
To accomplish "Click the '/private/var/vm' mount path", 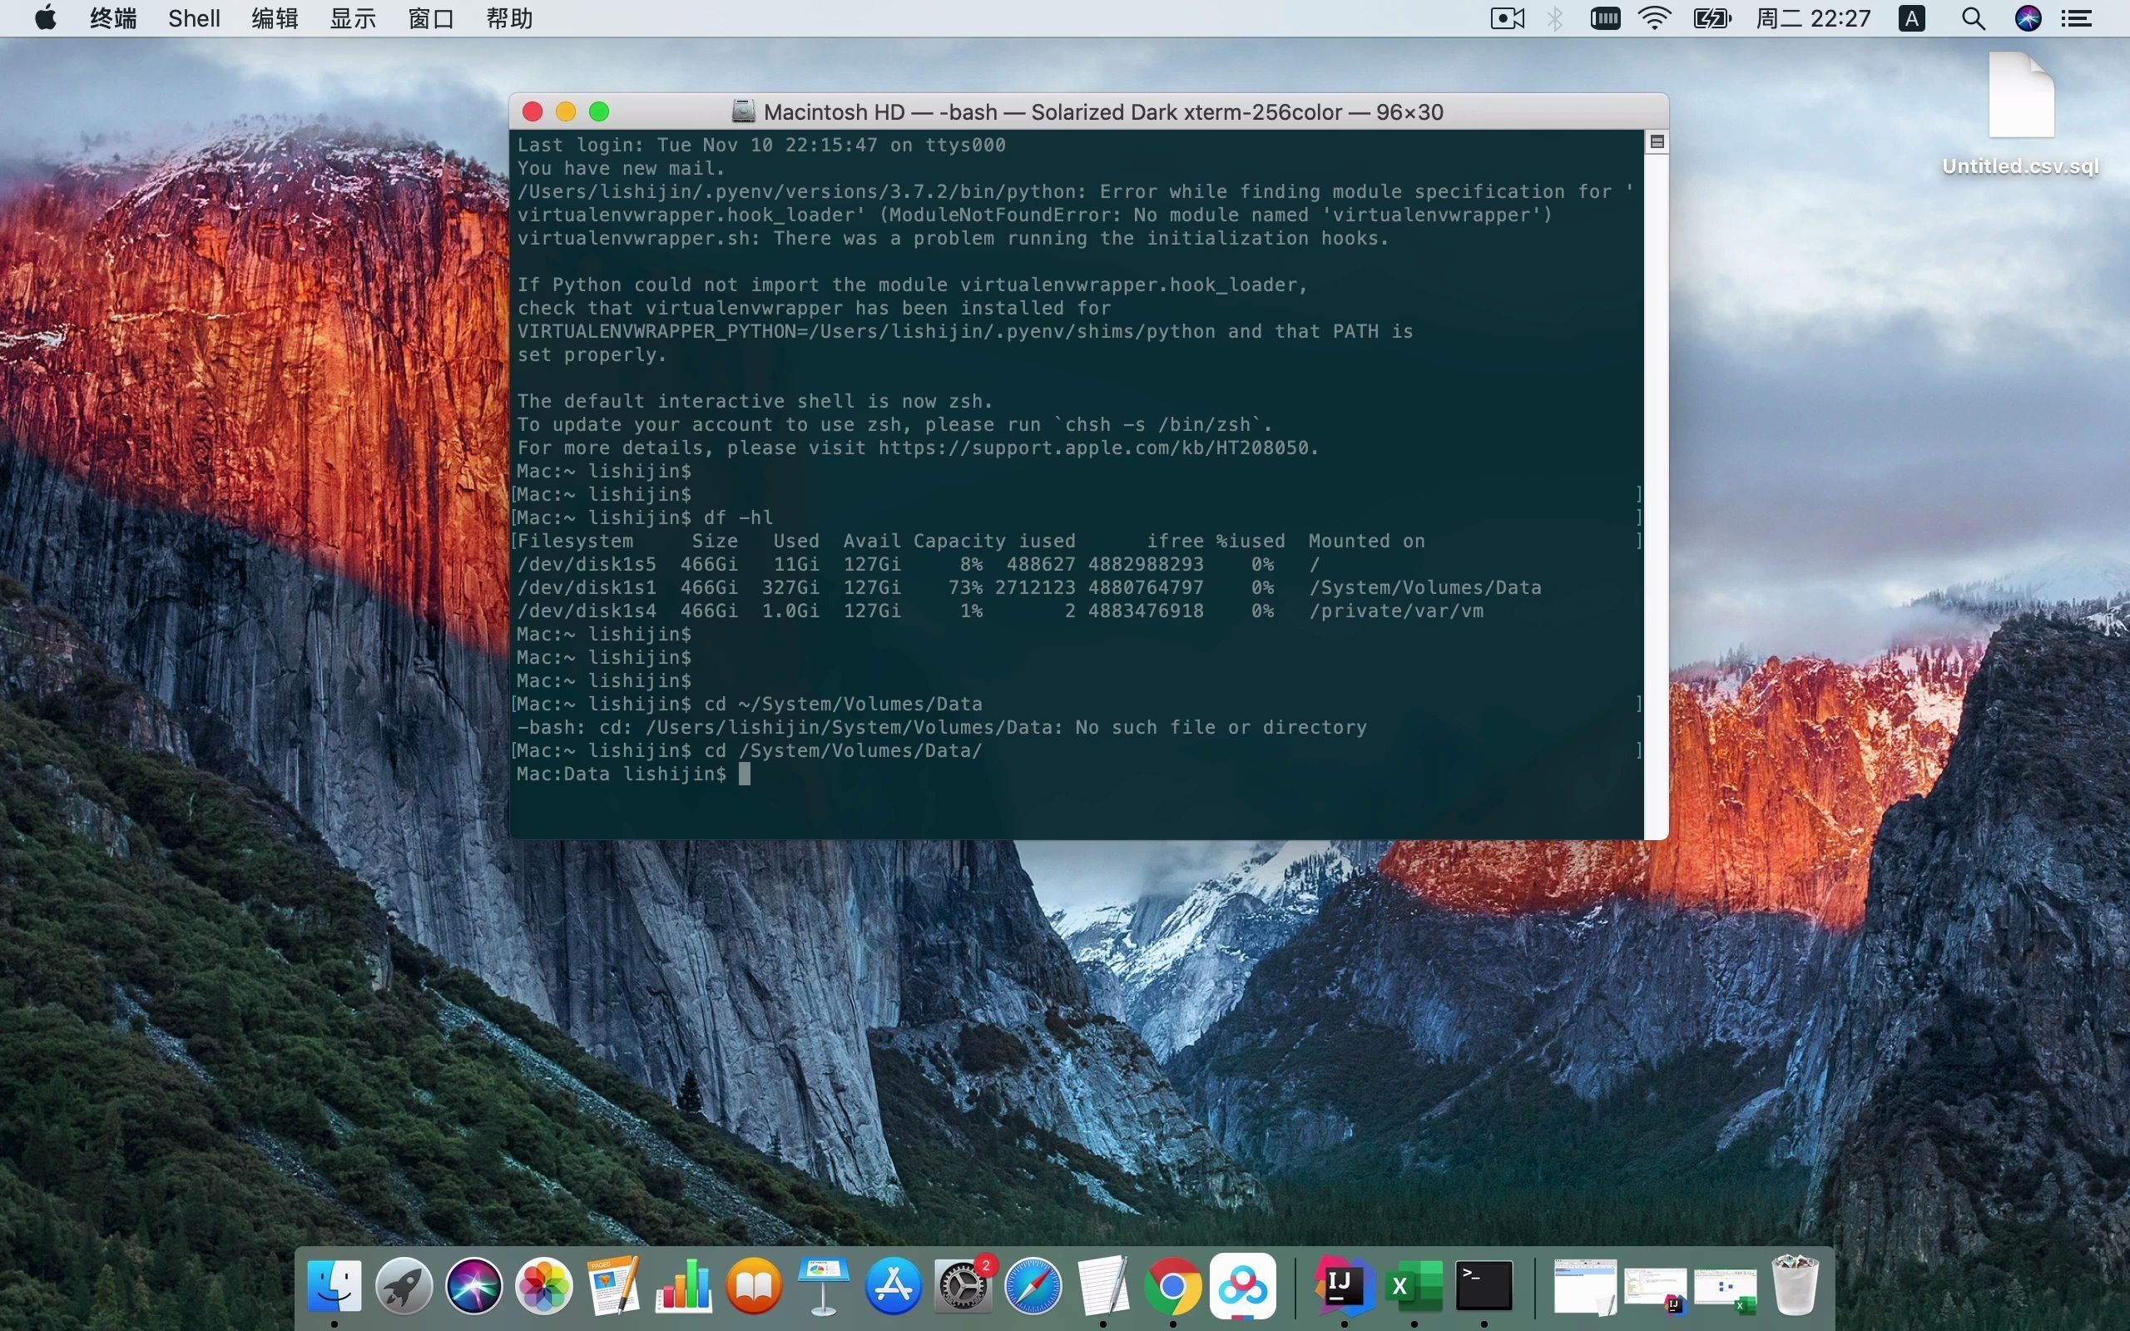I will (x=1396, y=611).
